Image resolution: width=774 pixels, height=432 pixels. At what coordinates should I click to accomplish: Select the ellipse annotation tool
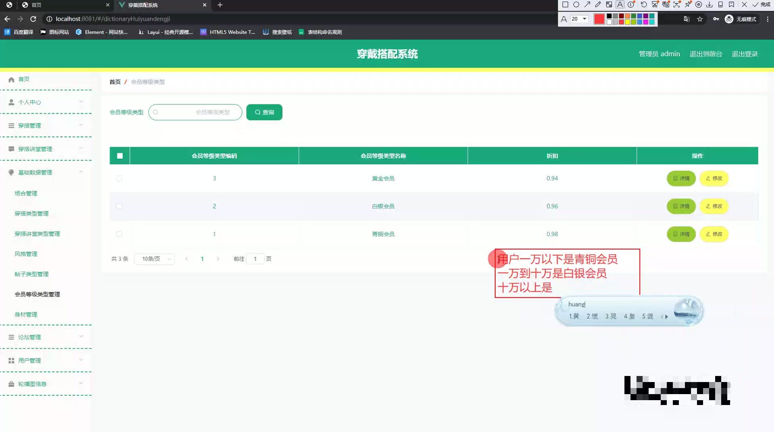point(576,4)
